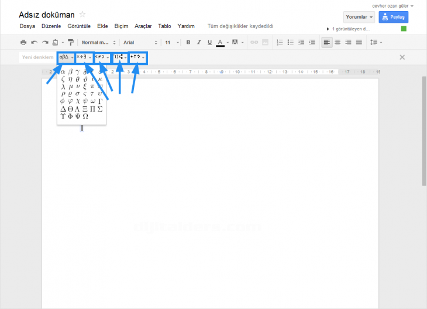
Task: Insert the lowercase sigma symbol
Action: click(x=78, y=94)
